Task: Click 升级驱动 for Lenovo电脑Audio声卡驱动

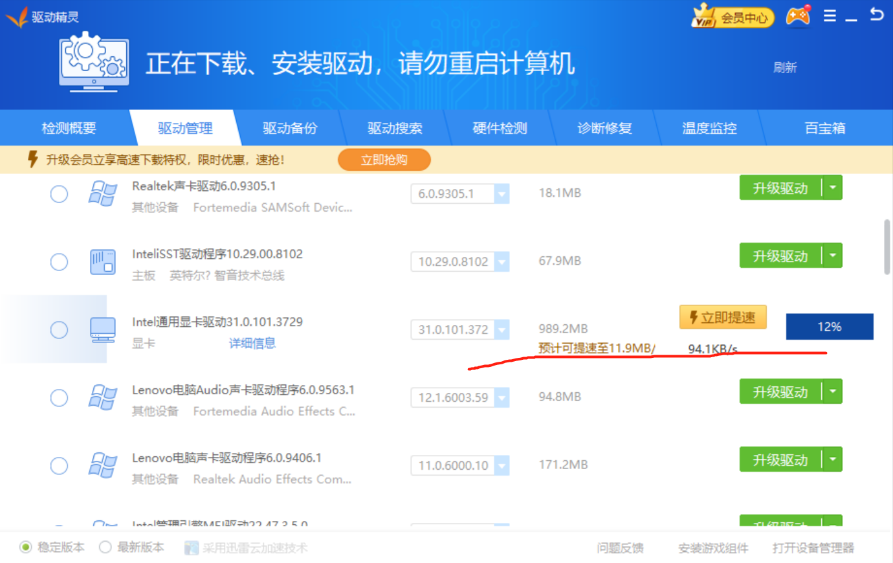Action: tap(780, 392)
